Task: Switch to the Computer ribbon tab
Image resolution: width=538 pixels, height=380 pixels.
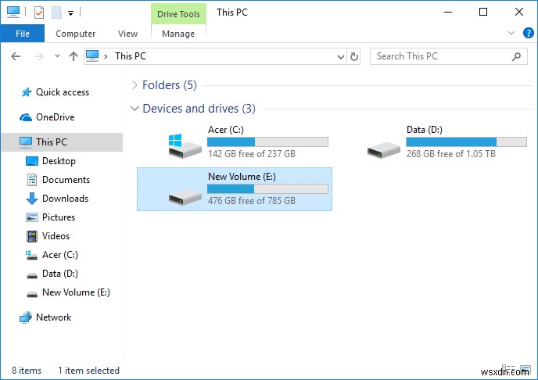Action: coord(76,34)
